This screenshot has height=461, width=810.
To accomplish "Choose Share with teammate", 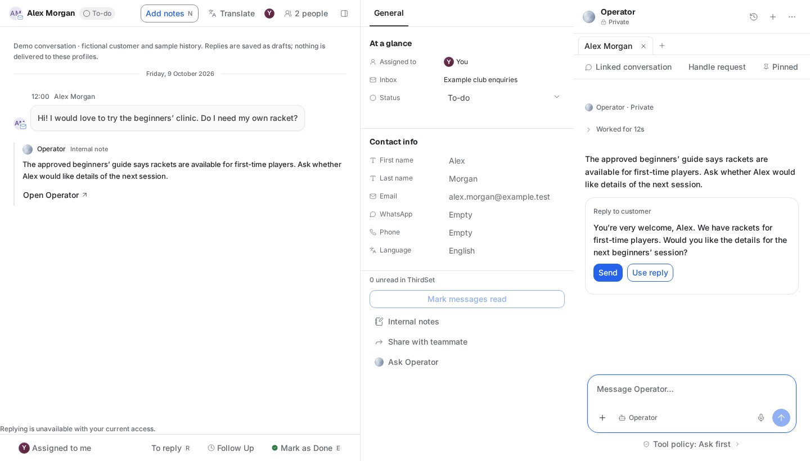I will click(x=421, y=342).
